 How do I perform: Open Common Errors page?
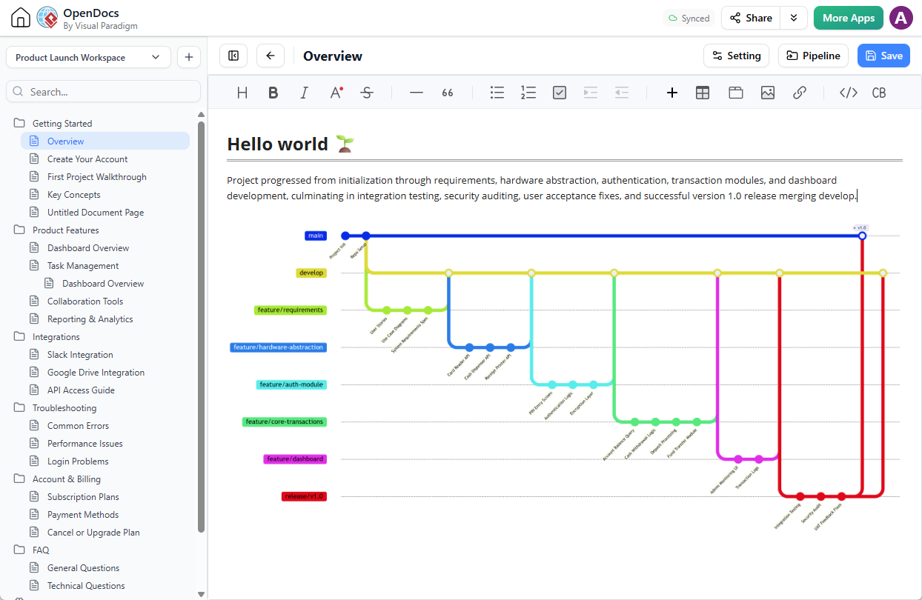point(78,426)
